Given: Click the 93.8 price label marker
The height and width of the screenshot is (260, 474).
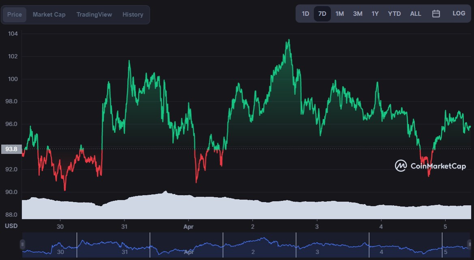Looking at the screenshot, I should click(11, 149).
